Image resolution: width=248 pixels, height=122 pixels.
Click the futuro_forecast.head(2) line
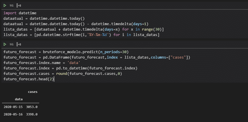[x=29, y=79]
